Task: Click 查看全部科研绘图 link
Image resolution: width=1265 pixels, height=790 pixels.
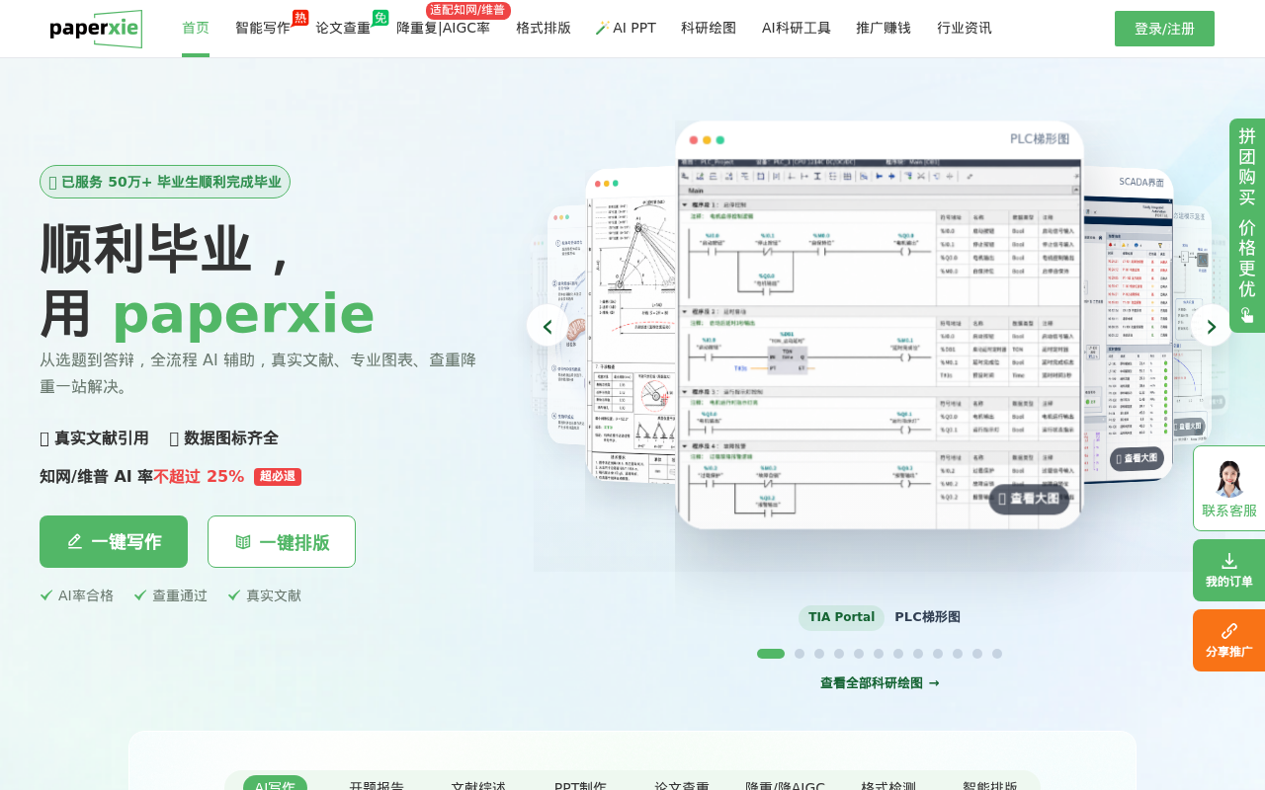Action: click(880, 683)
